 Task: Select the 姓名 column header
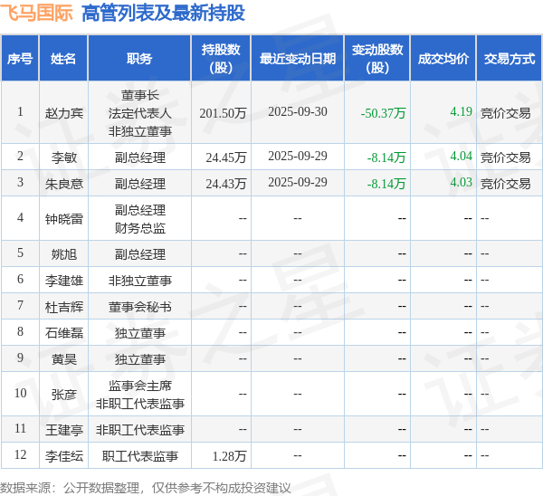click(x=63, y=59)
